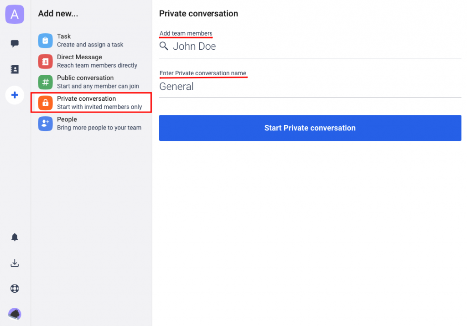Select the blue Task clipboard icon
This screenshot has width=467, height=326.
click(45, 40)
